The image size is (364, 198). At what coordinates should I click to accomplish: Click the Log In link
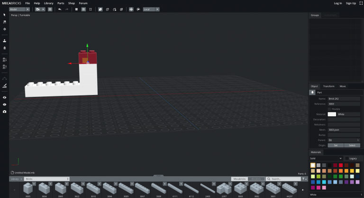338,3
